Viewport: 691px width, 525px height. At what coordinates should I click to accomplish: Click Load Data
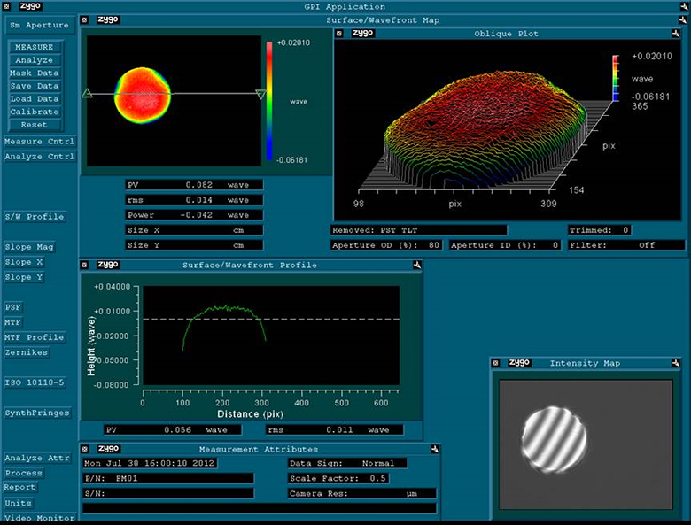(35, 98)
